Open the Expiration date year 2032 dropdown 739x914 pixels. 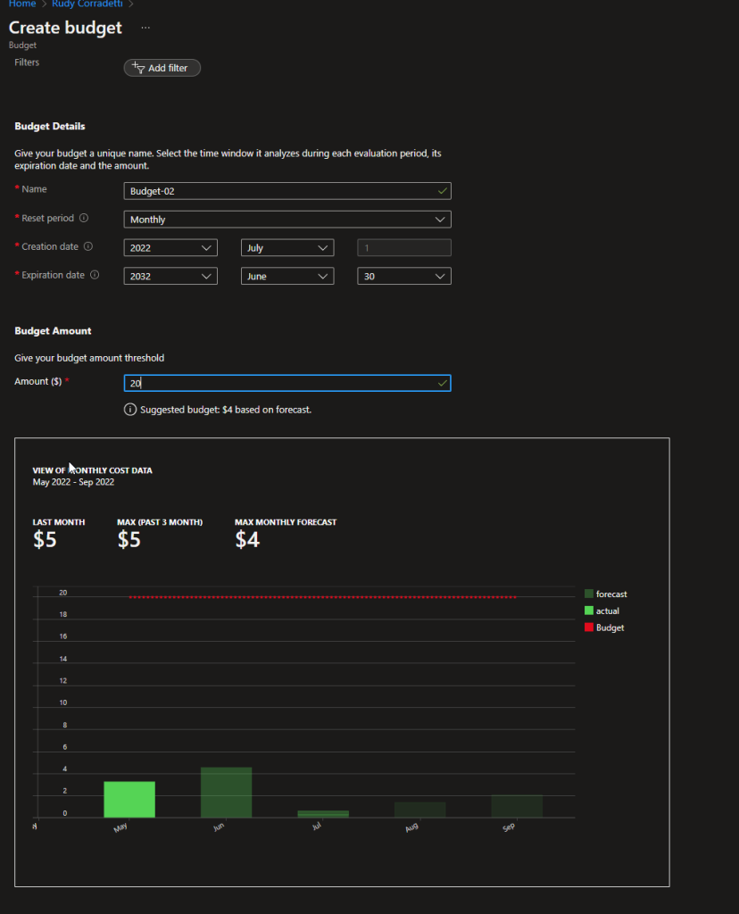click(x=170, y=277)
